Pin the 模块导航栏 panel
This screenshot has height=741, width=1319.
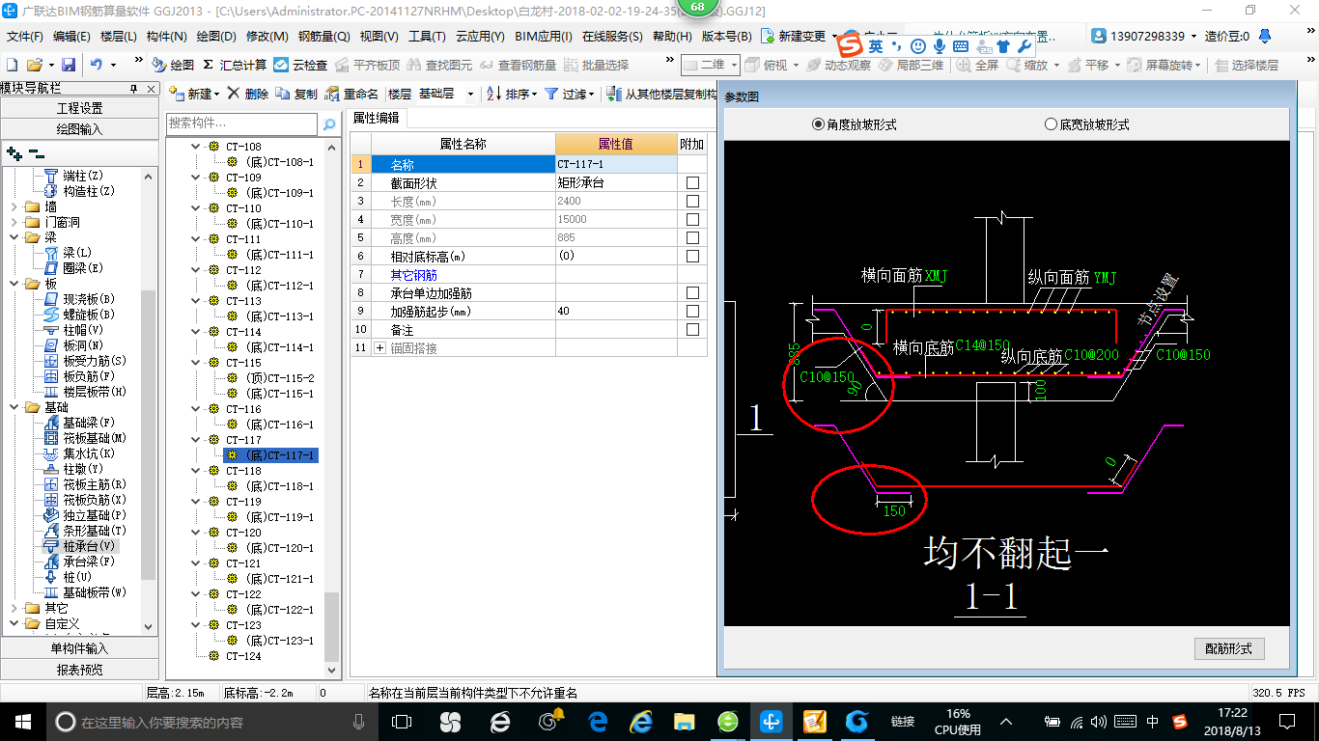pyautogui.click(x=134, y=89)
